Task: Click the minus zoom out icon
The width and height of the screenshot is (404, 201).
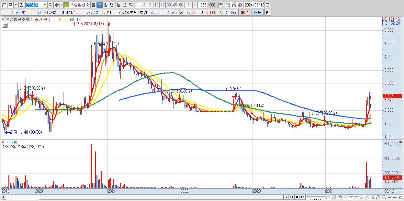Action: [389, 197]
